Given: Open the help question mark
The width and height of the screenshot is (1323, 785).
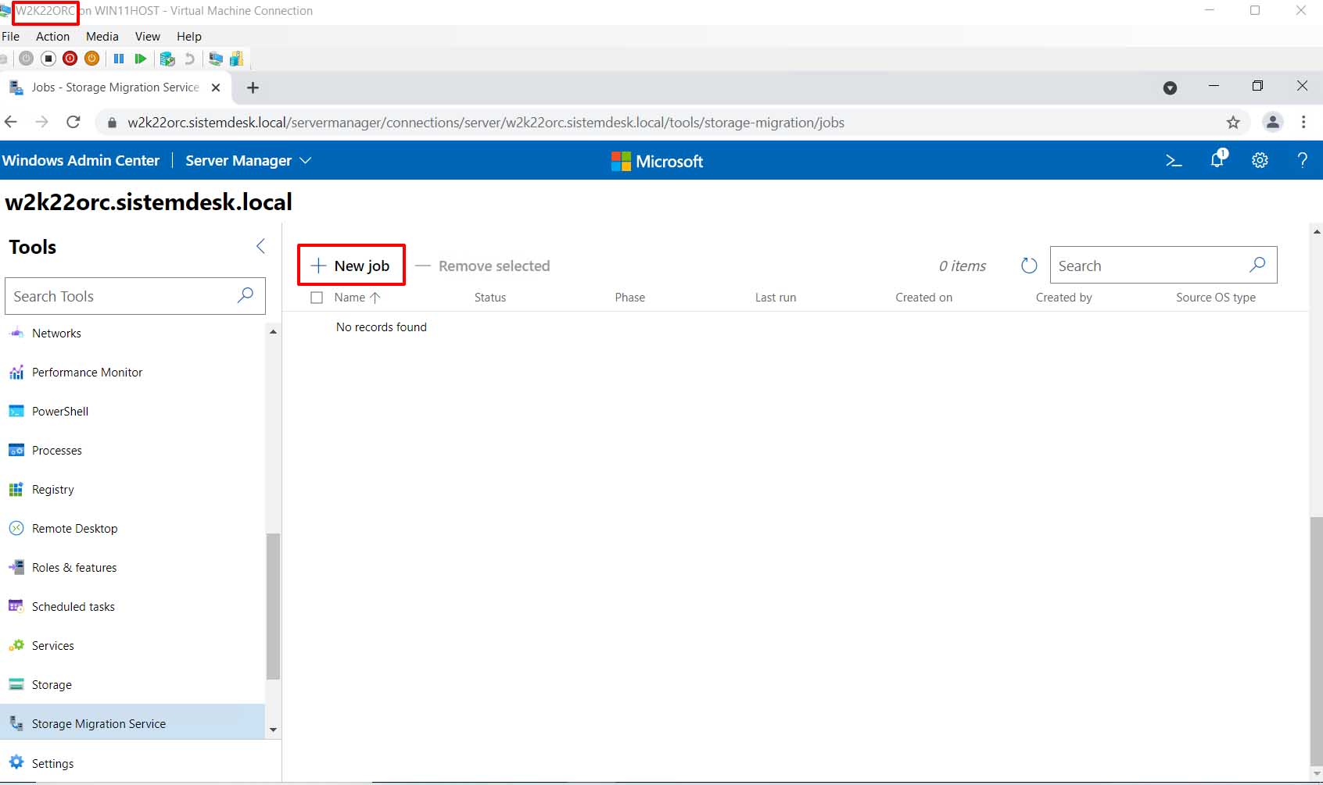Looking at the screenshot, I should click(1302, 160).
